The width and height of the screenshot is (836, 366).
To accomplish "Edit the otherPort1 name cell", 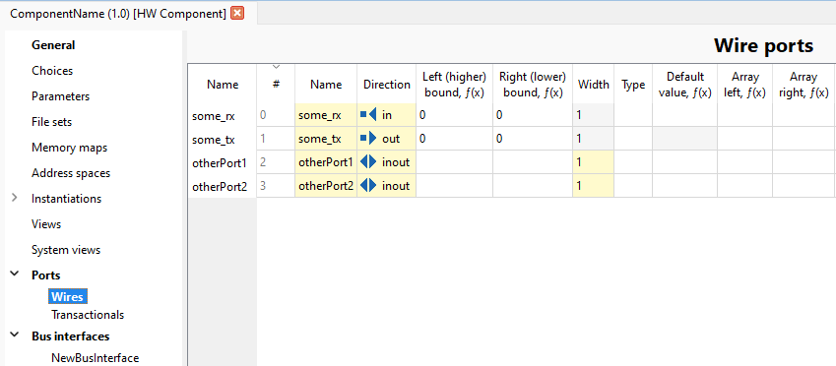I will click(326, 162).
